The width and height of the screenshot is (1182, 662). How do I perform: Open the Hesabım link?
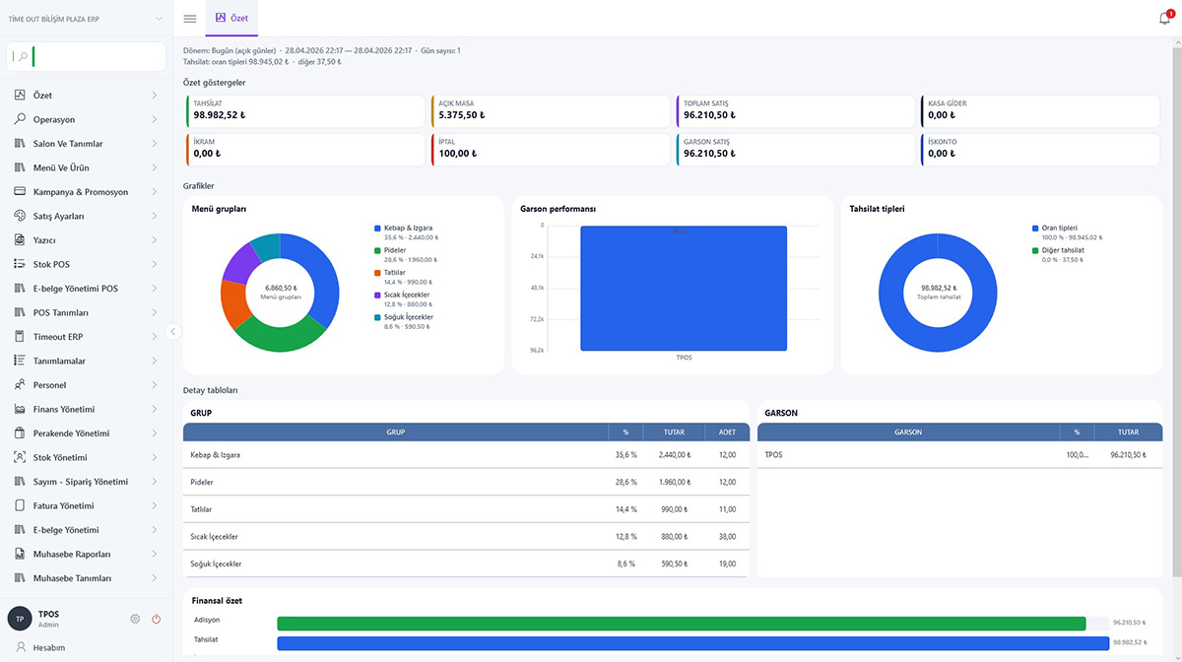[x=49, y=647]
